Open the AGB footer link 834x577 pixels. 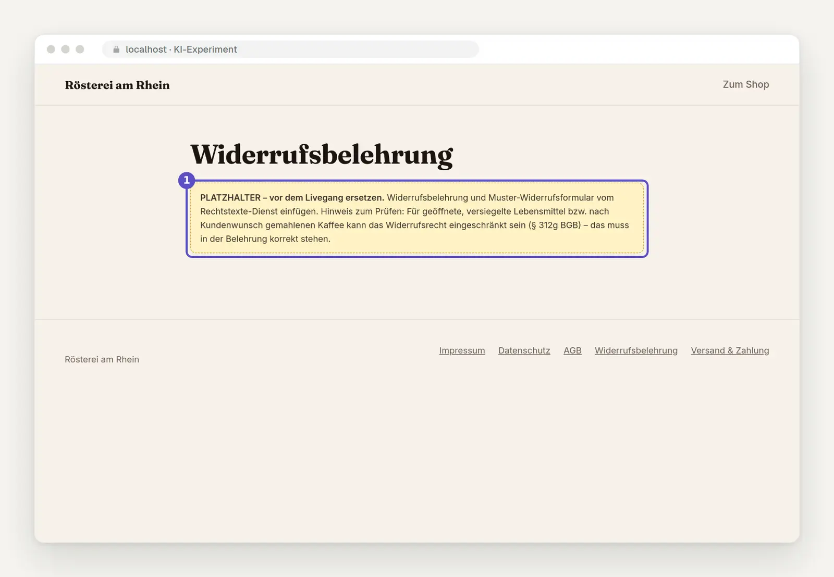(x=572, y=350)
